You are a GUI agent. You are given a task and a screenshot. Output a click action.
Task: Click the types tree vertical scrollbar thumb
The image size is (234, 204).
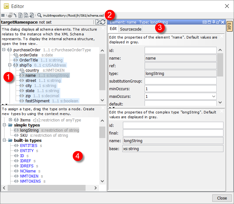pyautogui.click(x=102, y=132)
